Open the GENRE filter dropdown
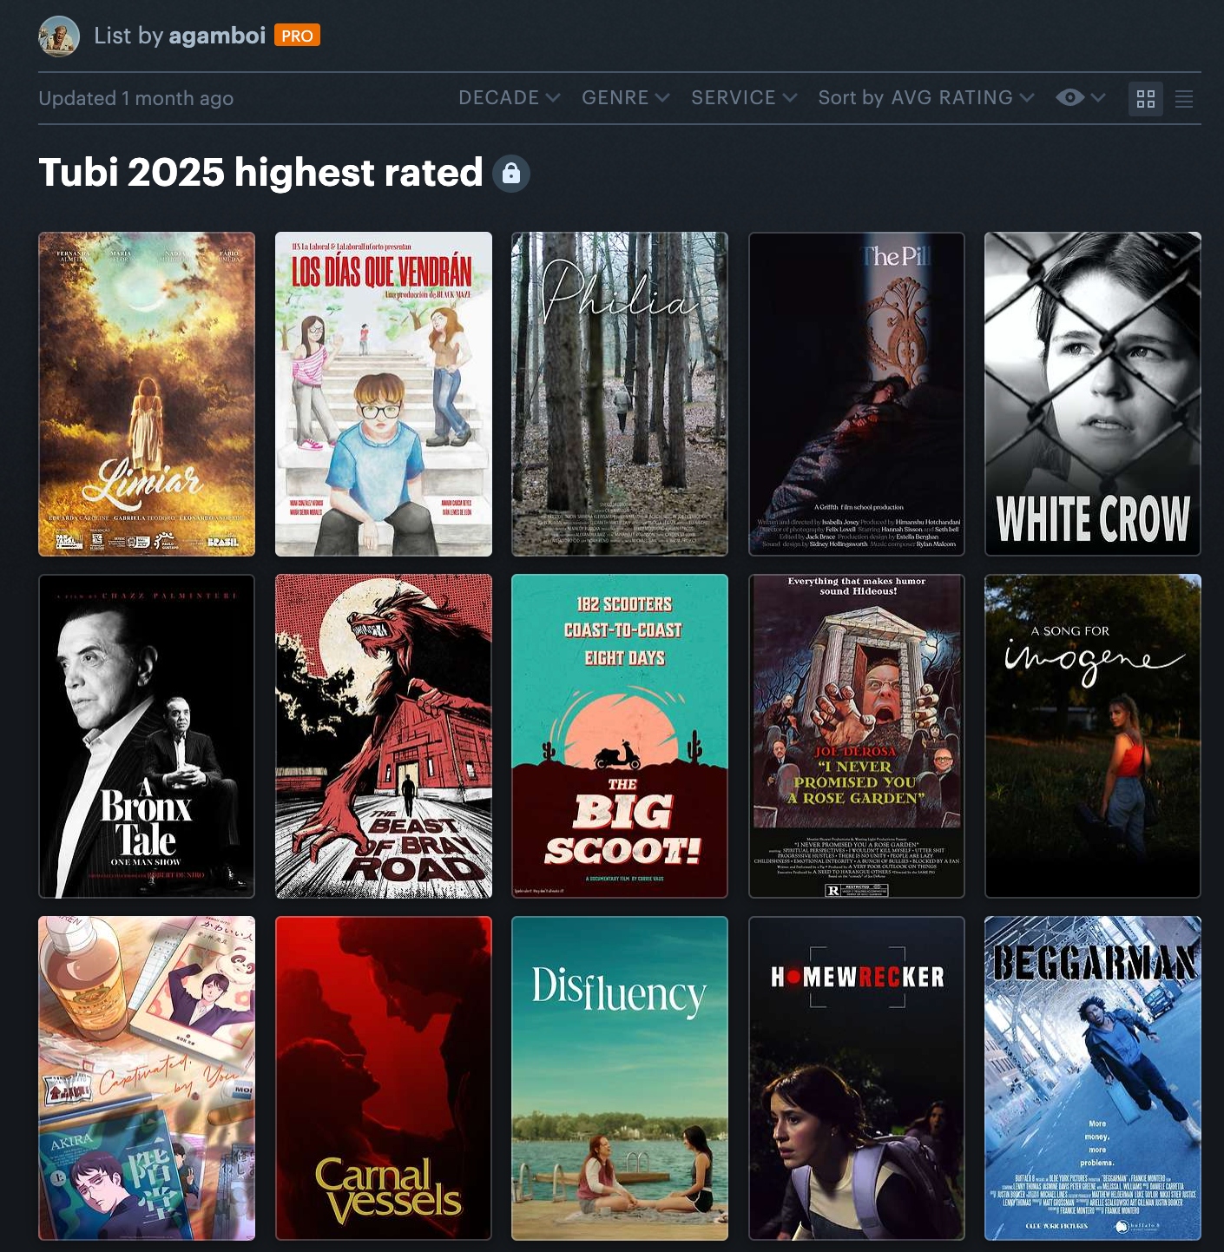This screenshot has width=1224, height=1252. pyautogui.click(x=625, y=98)
